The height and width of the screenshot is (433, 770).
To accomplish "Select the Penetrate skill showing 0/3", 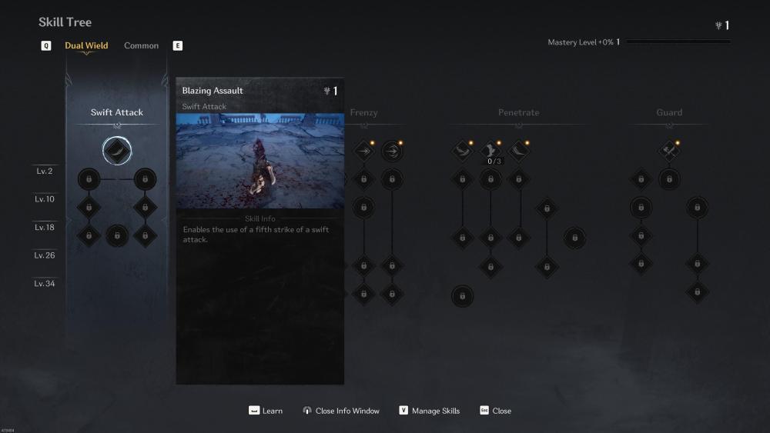I will 490,151.
